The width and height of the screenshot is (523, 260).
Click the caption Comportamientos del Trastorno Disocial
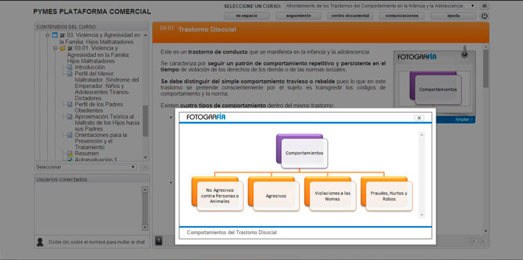click(x=232, y=233)
